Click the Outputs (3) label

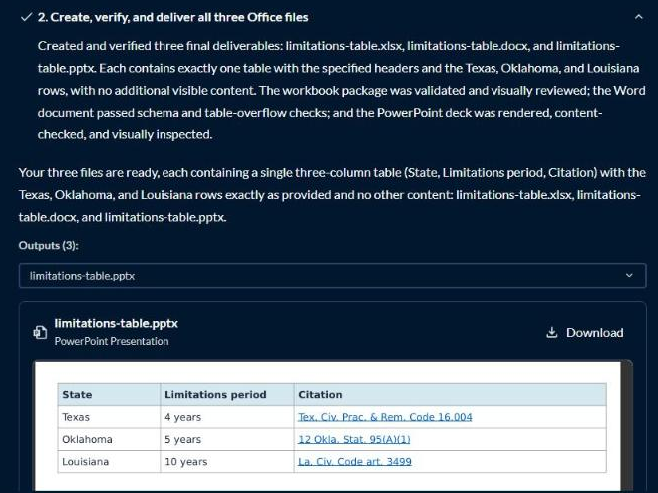(x=48, y=246)
